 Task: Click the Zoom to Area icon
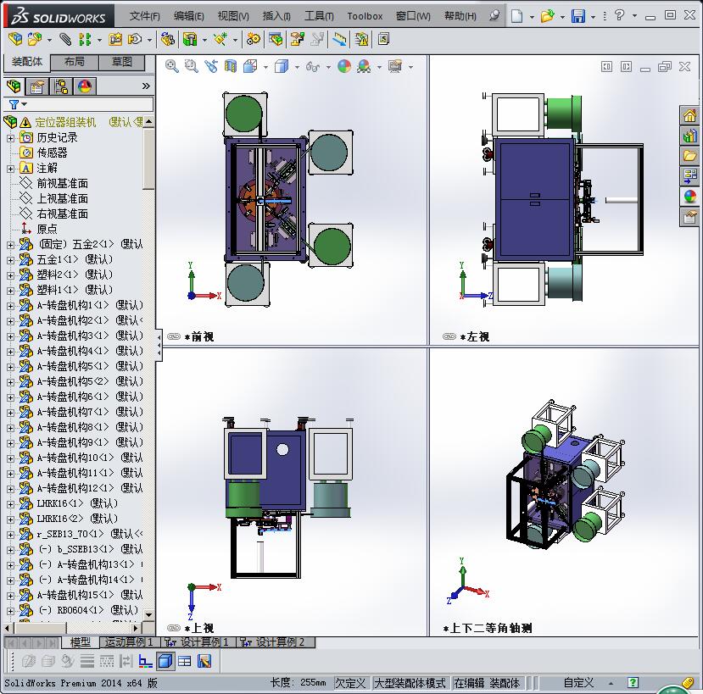tap(192, 66)
